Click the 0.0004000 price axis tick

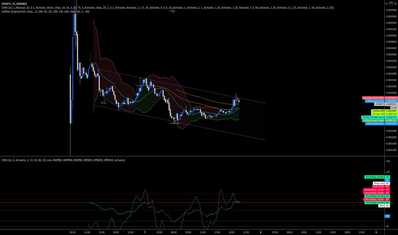[x=391, y=68]
